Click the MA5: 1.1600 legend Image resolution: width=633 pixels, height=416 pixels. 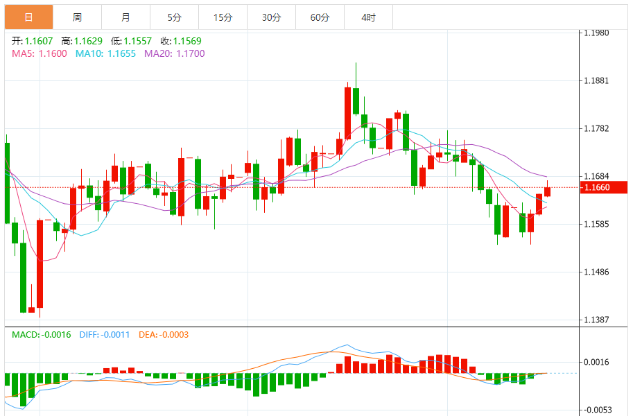pos(39,53)
